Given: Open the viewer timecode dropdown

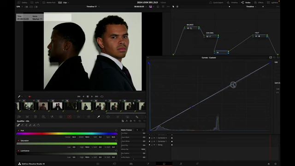Looking at the screenshot, I should coord(146,6).
